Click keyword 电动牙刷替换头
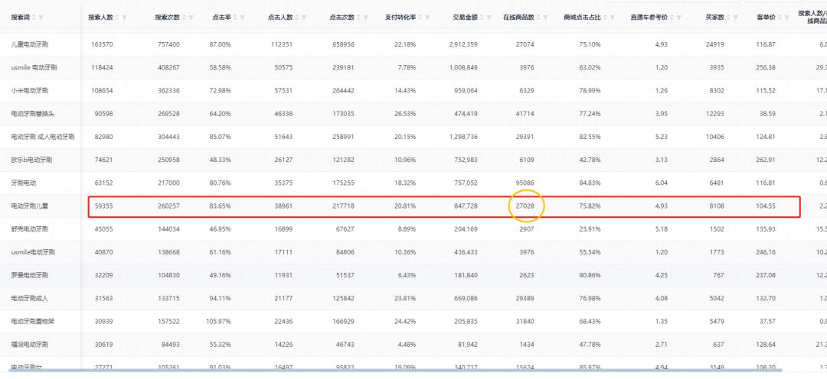827x379 pixels. 33,114
